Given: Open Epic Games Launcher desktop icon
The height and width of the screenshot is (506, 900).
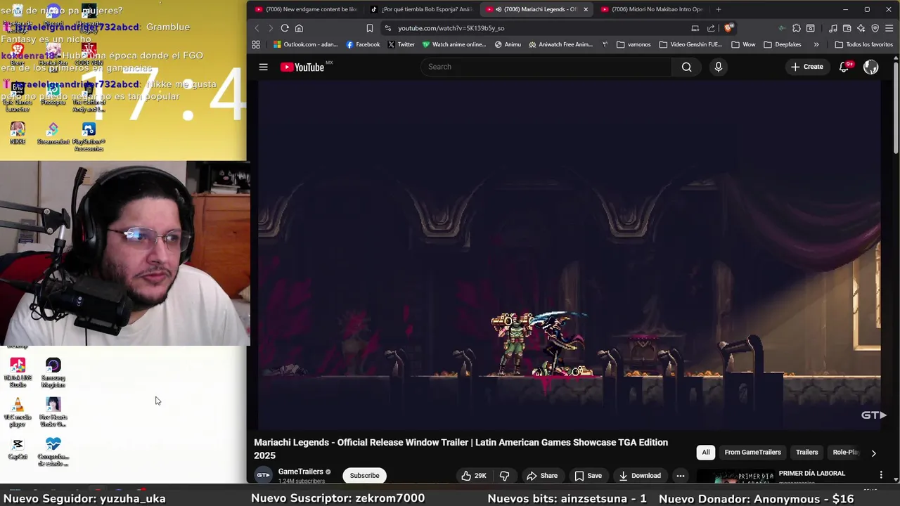Looking at the screenshot, I should [18, 97].
